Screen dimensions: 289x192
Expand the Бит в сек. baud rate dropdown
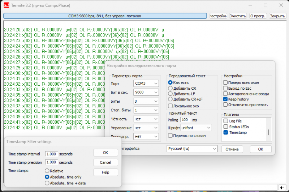146,92
